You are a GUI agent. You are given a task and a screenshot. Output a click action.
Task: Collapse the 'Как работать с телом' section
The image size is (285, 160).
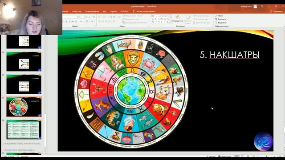click(4, 144)
